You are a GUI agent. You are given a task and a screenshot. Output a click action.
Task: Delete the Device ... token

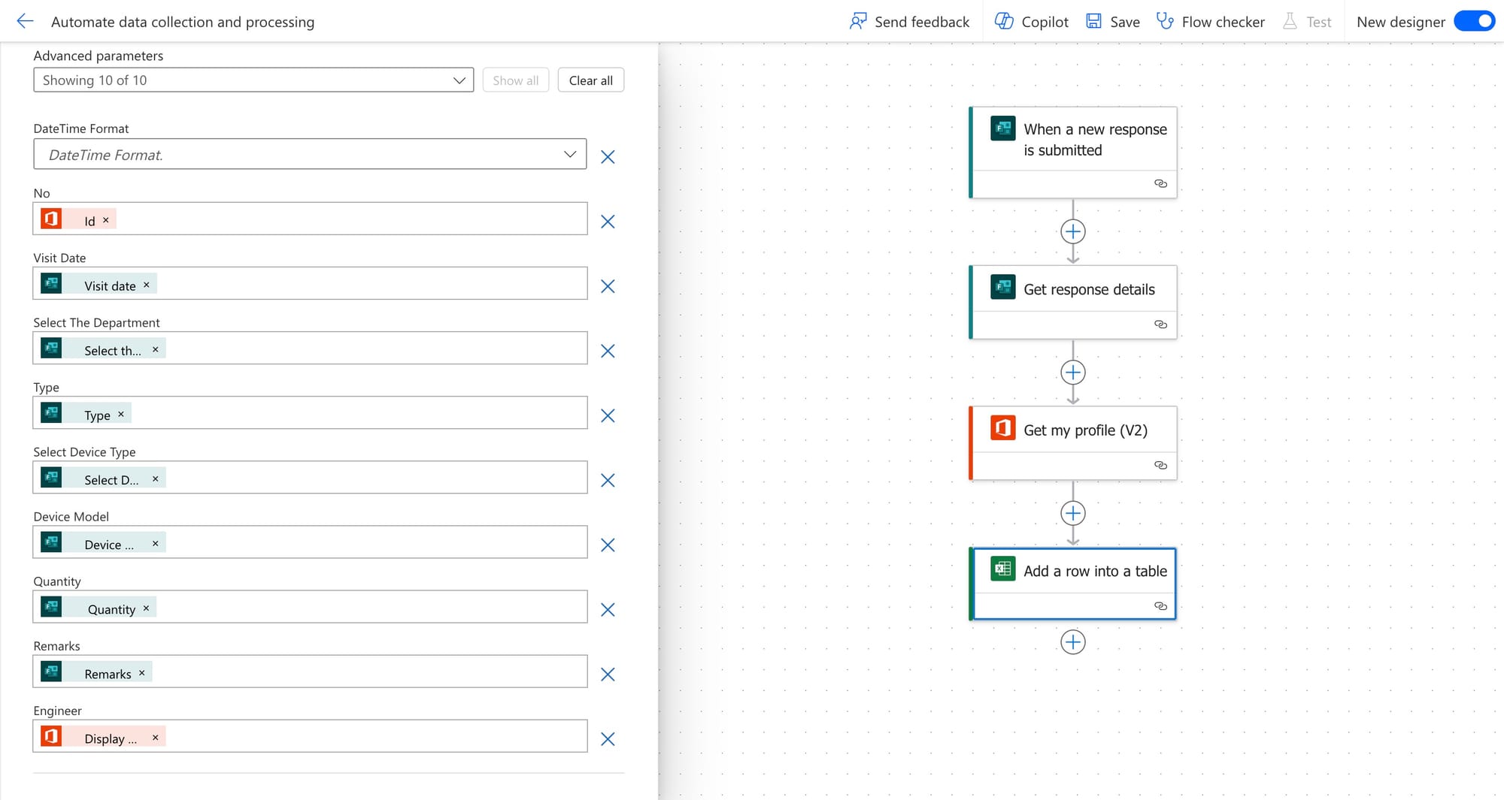[x=156, y=543]
